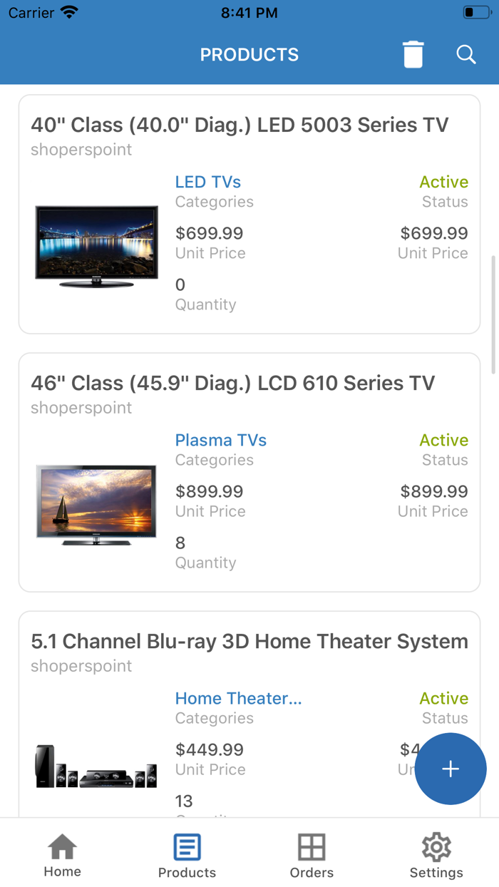This screenshot has width=499, height=887.
Task: Tap the Products list icon in the navigation
Action: 187,847
